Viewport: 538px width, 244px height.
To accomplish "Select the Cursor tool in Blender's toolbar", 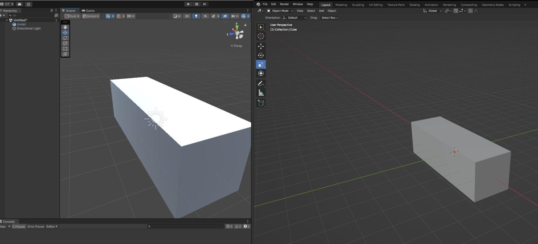I will [x=261, y=36].
